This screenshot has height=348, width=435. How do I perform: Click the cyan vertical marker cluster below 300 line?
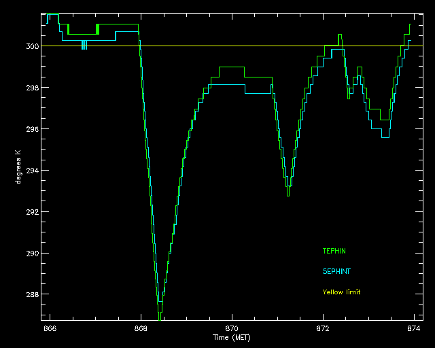[84, 46]
